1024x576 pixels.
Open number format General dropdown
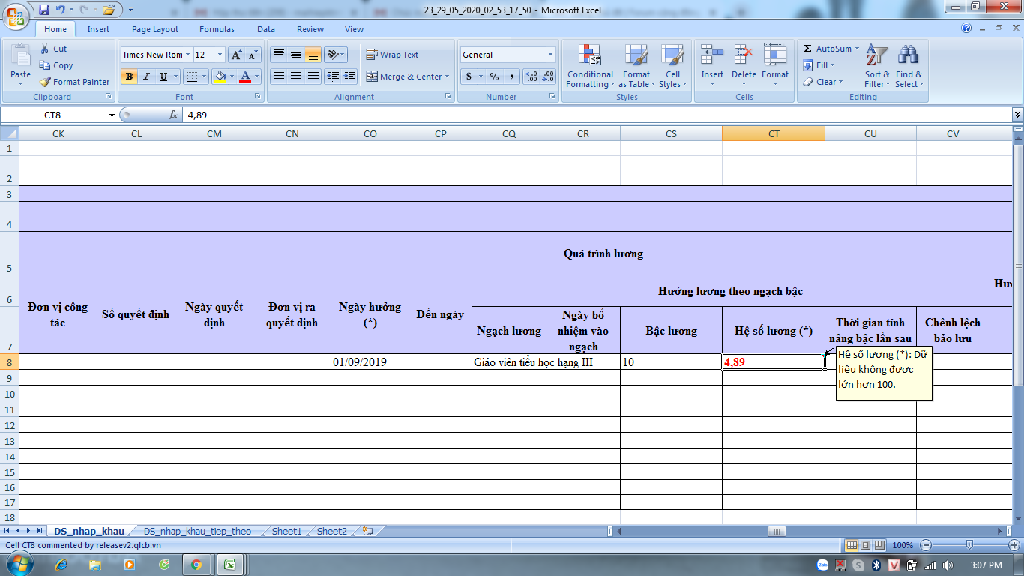pos(550,55)
